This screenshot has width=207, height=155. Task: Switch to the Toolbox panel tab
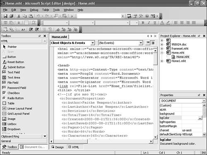[10, 147]
